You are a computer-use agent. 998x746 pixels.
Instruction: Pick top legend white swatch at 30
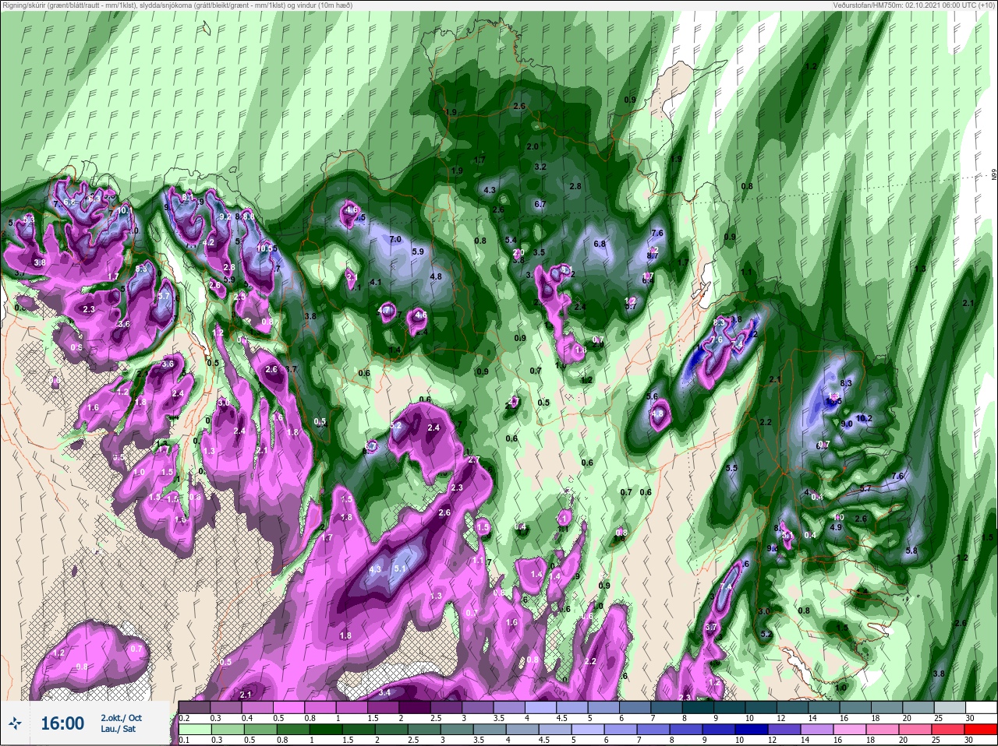[982, 706]
